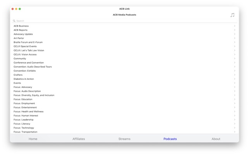Select the Advocacy Update row
This screenshot has height=155, width=249.
click(x=125, y=34)
